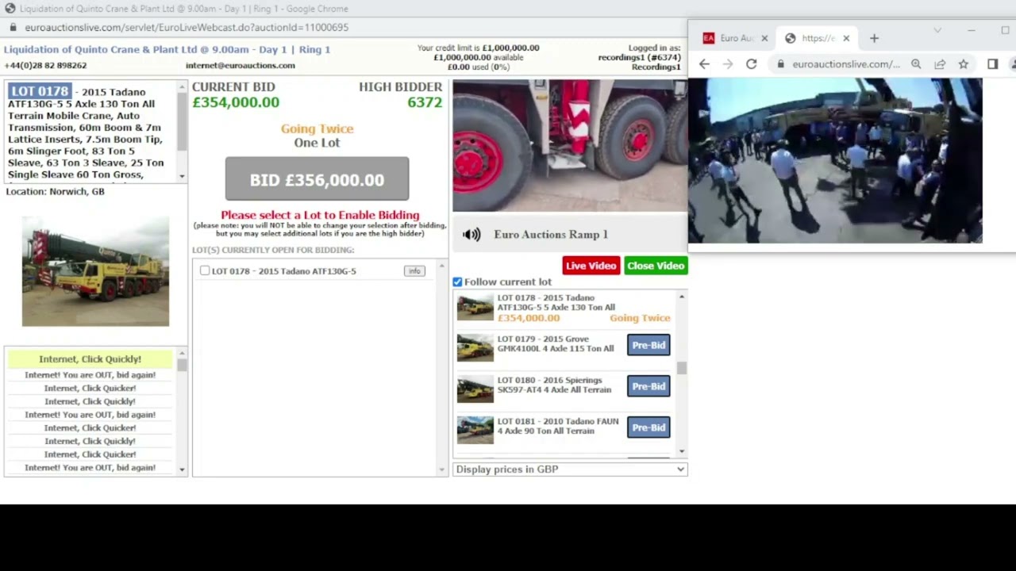Pre-Bid on LOT 0179 Grove GMK4100L
Viewport: 1016px width, 571px height.
pyautogui.click(x=648, y=345)
